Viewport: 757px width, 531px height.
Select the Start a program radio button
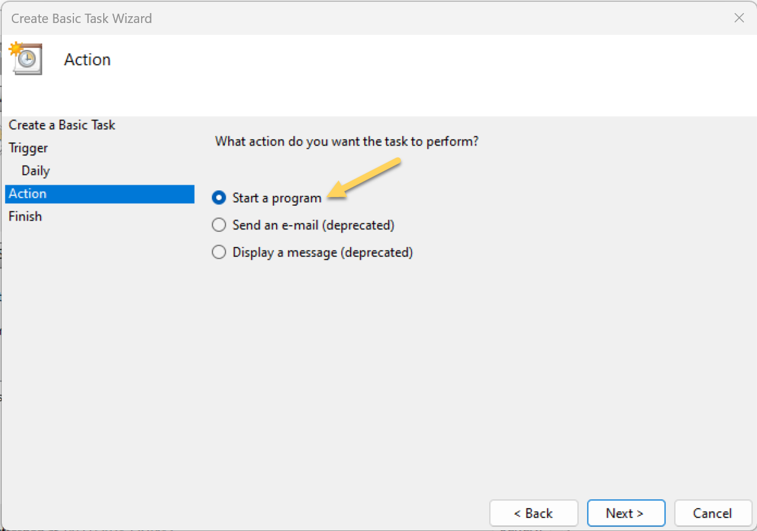pos(219,198)
